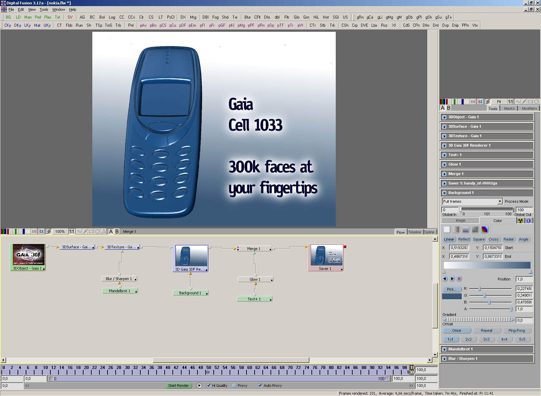
Task: Open the Tools menu
Action: pyautogui.click(x=44, y=9)
